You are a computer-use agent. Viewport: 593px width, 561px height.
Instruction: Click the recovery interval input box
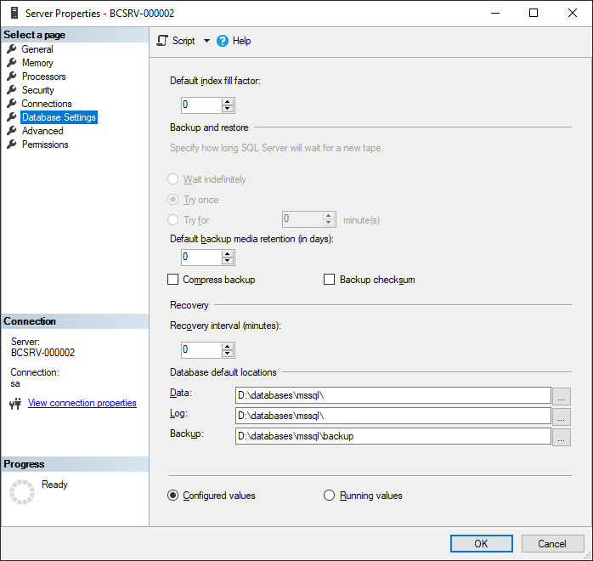tap(201, 349)
